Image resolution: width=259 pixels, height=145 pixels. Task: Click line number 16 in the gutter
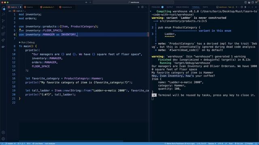(x=14, y=79)
